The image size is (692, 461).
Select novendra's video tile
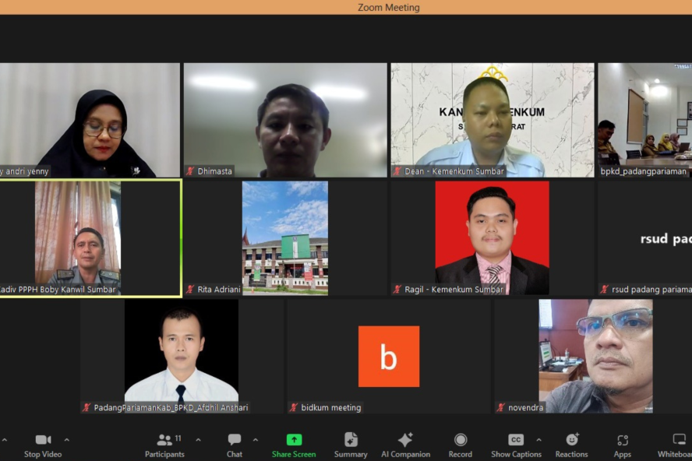(595, 356)
